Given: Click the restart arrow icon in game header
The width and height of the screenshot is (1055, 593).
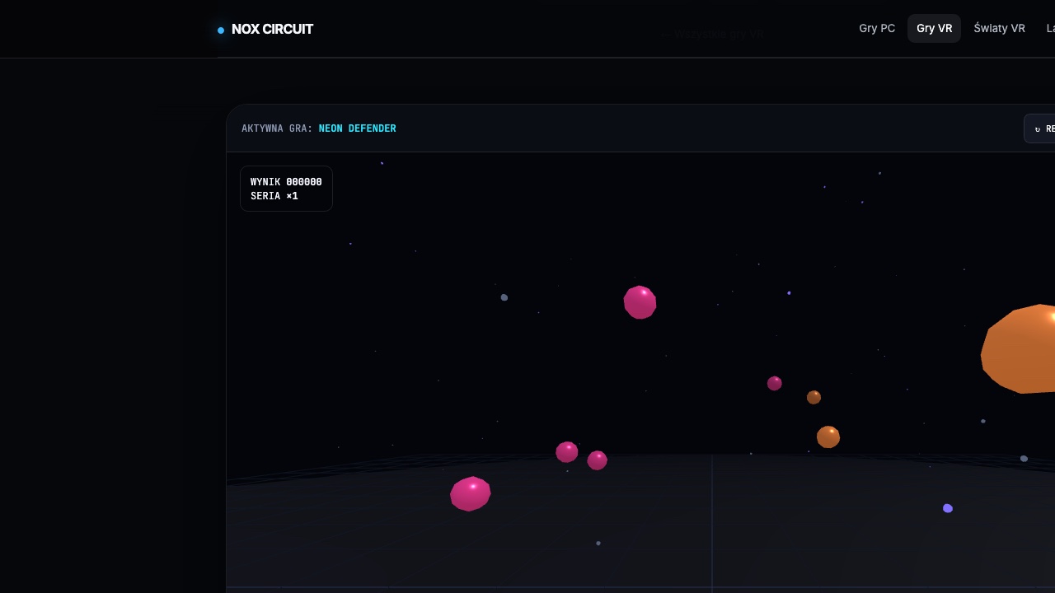Looking at the screenshot, I should pyautogui.click(x=1037, y=129).
